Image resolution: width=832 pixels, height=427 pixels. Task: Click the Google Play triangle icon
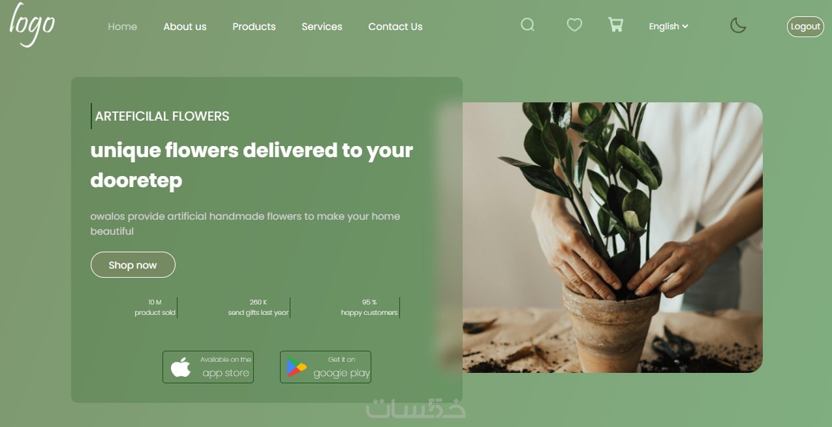[x=297, y=368]
